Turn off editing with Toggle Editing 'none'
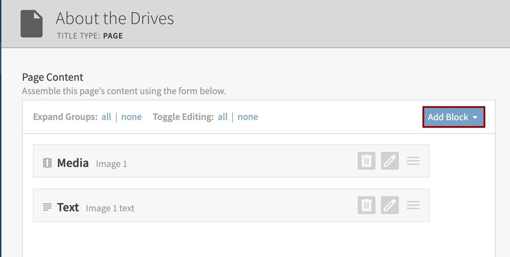Screen dimensions: 510x257 [248, 117]
